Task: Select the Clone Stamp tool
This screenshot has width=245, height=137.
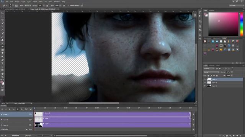Action: pyautogui.click(x=2, y=40)
